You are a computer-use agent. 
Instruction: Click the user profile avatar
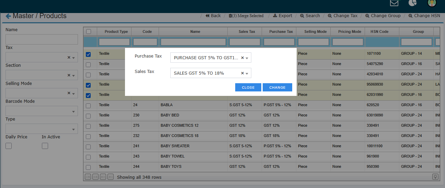pos(432,3)
